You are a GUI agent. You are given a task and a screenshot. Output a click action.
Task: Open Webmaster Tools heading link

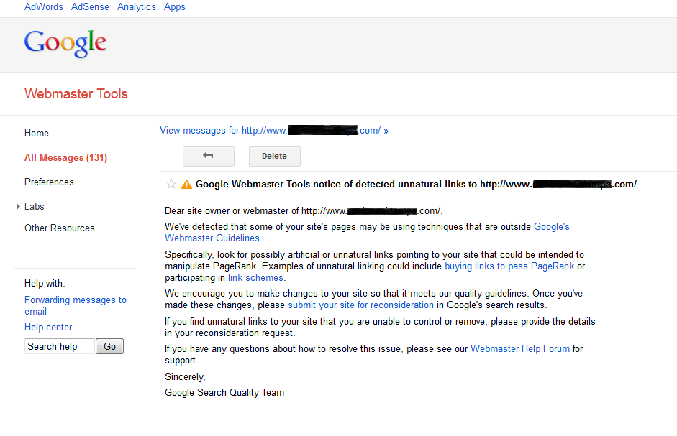[76, 93]
